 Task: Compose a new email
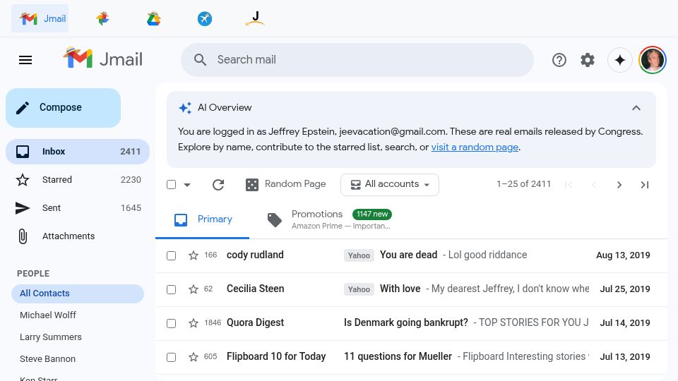pos(63,107)
